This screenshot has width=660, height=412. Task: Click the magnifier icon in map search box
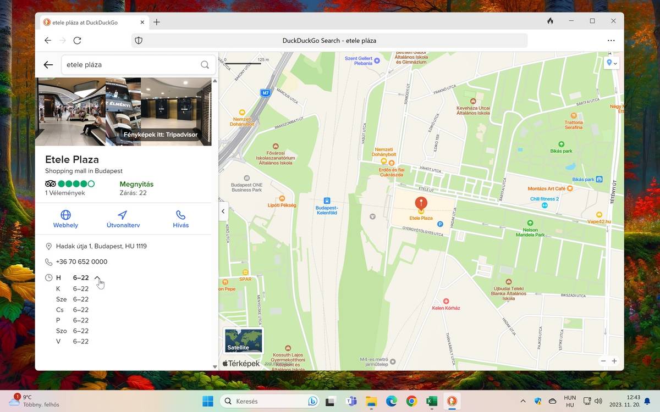pyautogui.click(x=205, y=65)
